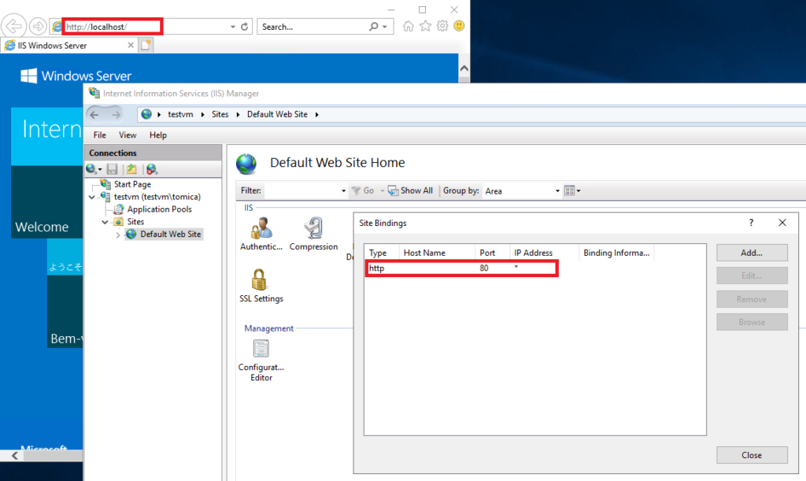The height and width of the screenshot is (481, 806).
Task: Close the Site Bindings dialog with Close button
Action: coord(751,455)
